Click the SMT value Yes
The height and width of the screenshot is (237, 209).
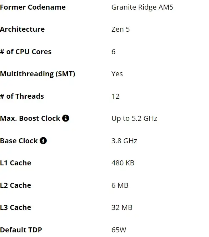(x=117, y=74)
